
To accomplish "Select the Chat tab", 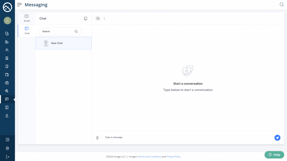I will point(27,30).
